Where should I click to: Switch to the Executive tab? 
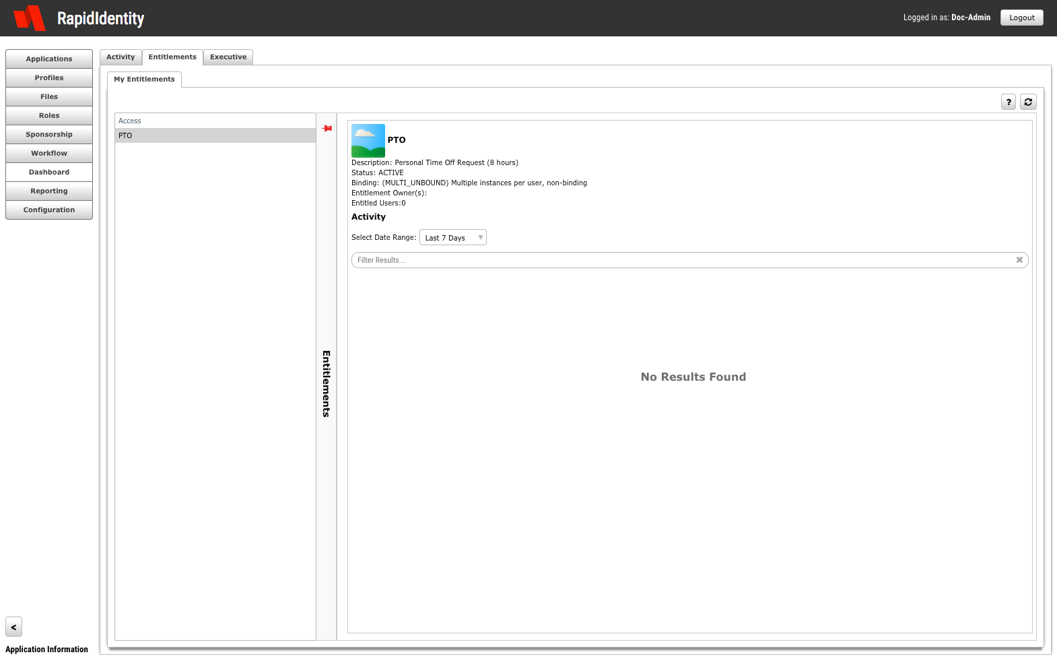[228, 57]
